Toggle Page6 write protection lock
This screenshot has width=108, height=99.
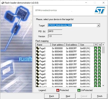(99, 68)
